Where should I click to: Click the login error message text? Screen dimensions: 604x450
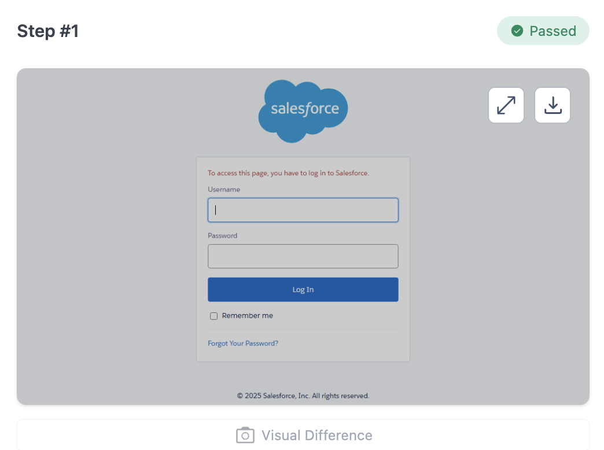point(289,172)
